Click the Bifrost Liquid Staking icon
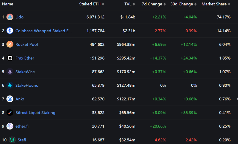 (x=10, y=113)
